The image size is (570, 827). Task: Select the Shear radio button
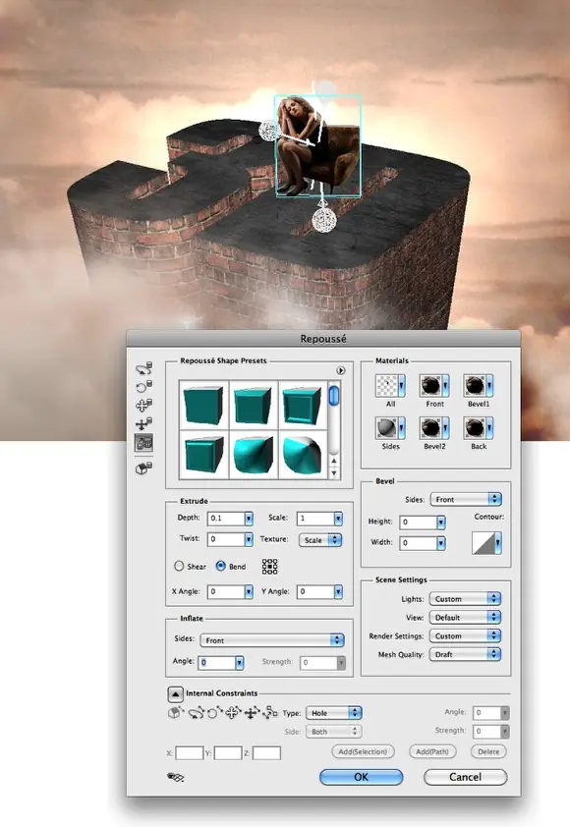[x=179, y=566]
